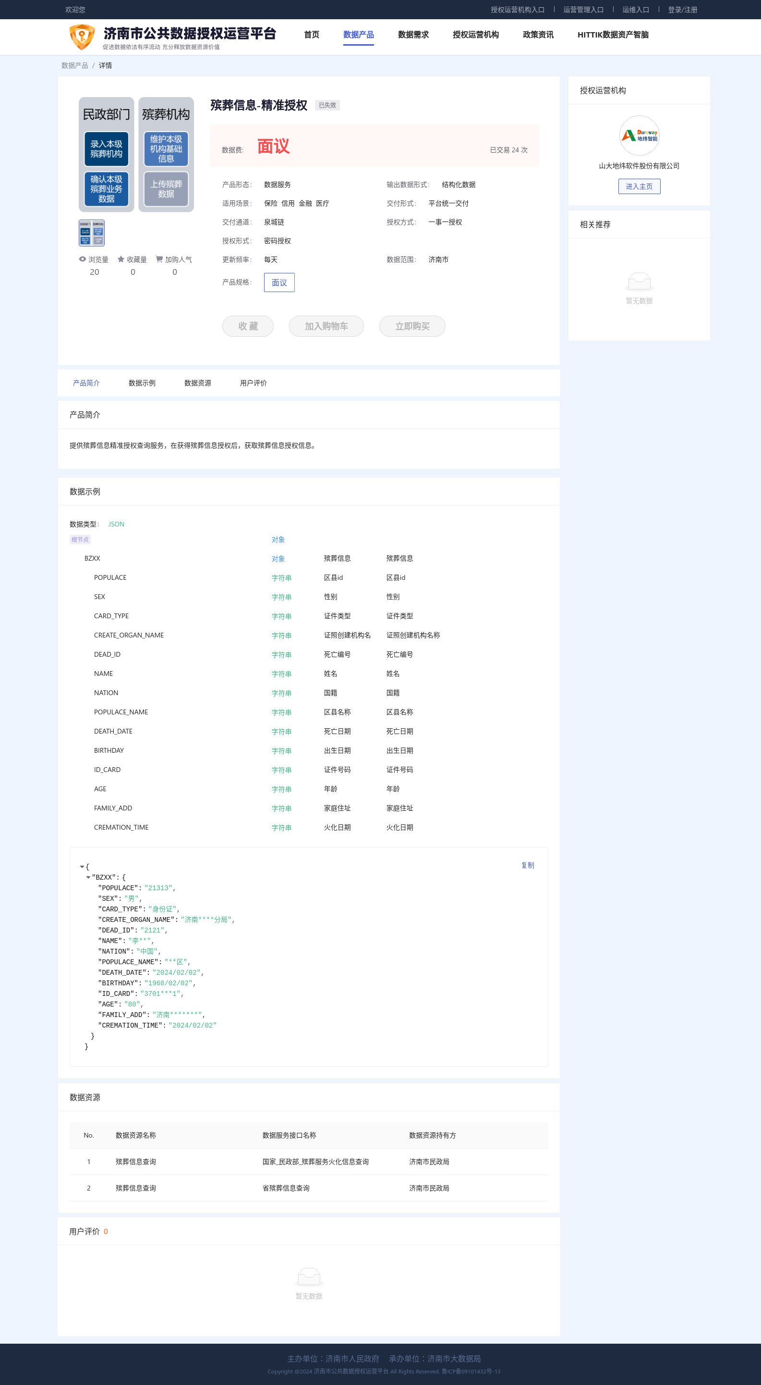Click the empty inbox icon under 相关推荐
761x1385 pixels.
[639, 281]
